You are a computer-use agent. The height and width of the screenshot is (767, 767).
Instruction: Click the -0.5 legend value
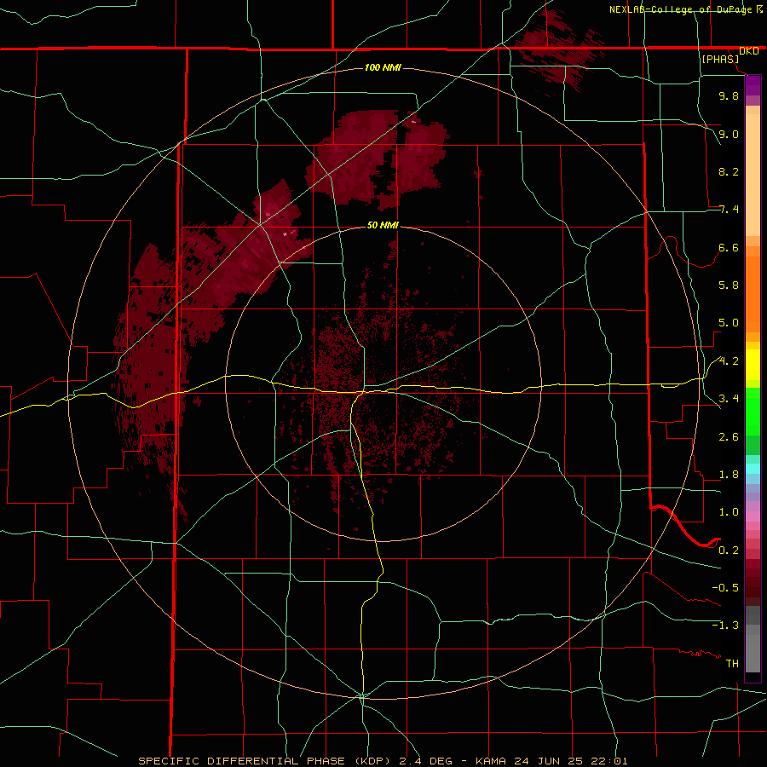[x=725, y=588]
